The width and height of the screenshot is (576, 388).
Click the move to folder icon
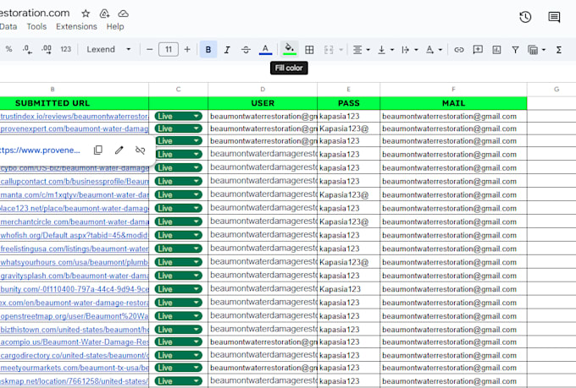[x=105, y=14]
